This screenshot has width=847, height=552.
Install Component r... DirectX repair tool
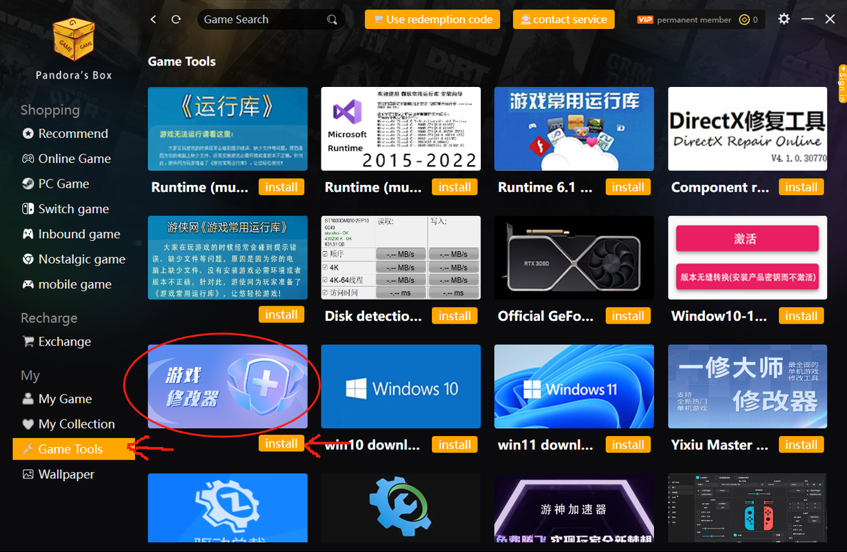coord(801,187)
